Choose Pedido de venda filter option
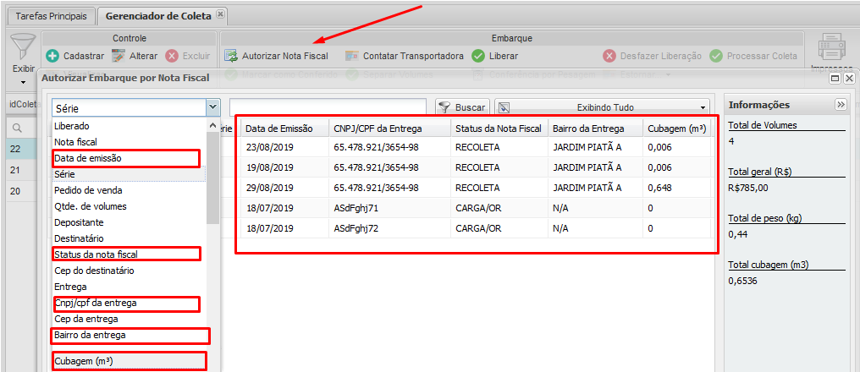The height and width of the screenshot is (372, 860). tap(129, 191)
